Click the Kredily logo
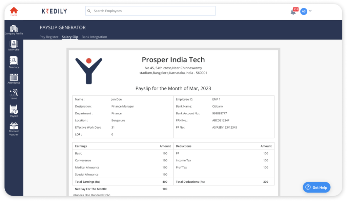The height and width of the screenshot is (201, 347). (x=55, y=10)
